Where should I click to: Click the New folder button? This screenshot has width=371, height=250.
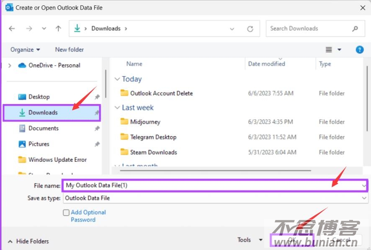pyautogui.click(x=70, y=49)
